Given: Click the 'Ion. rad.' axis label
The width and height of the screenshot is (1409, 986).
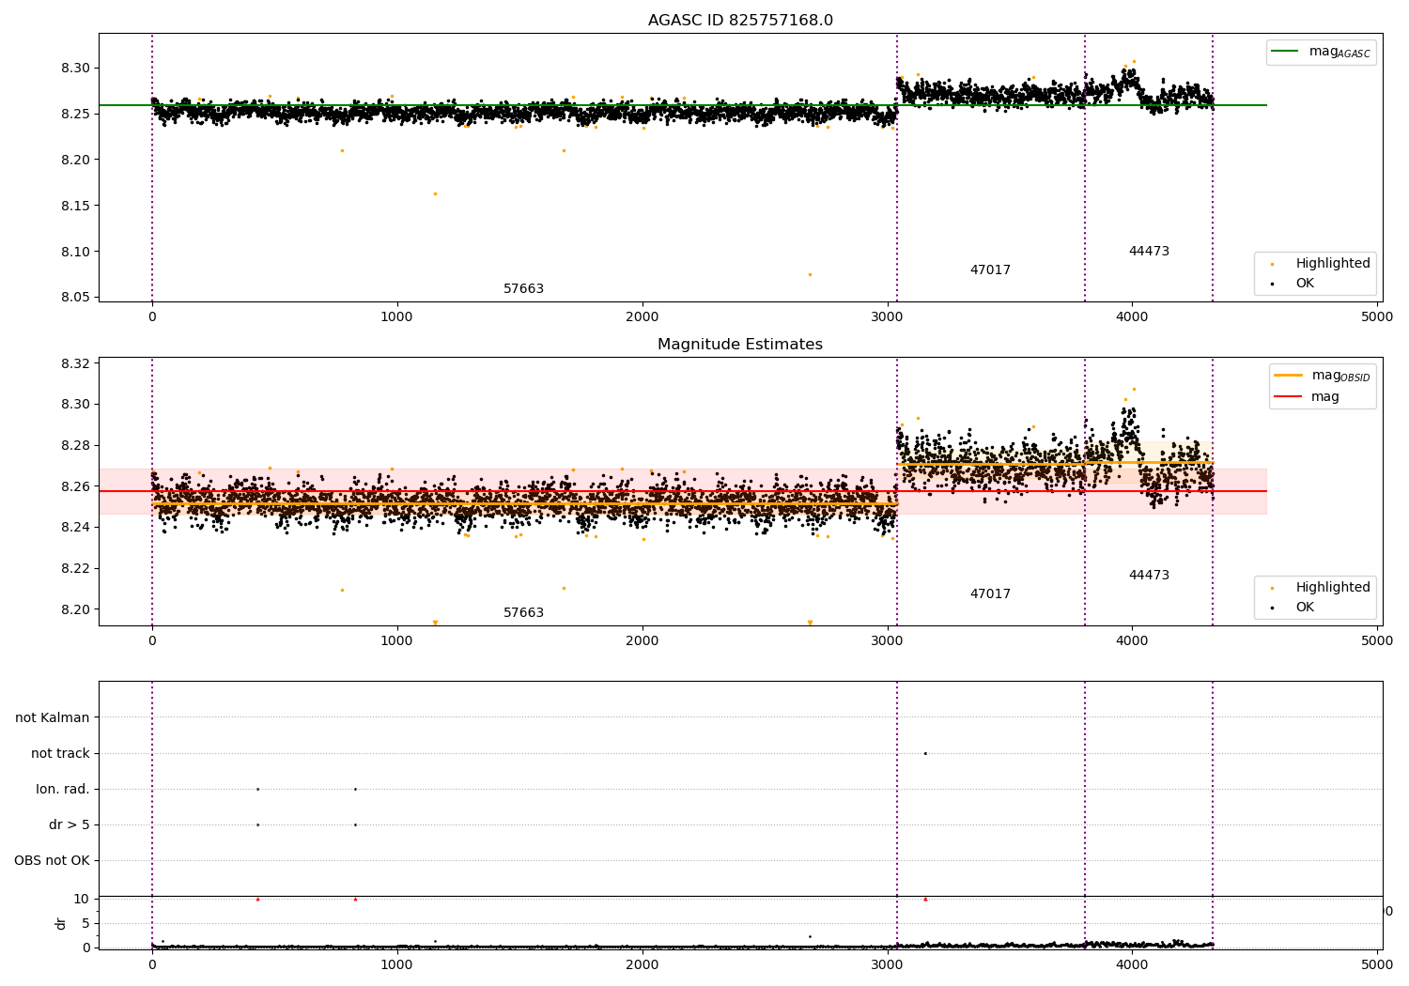Looking at the screenshot, I should [63, 789].
